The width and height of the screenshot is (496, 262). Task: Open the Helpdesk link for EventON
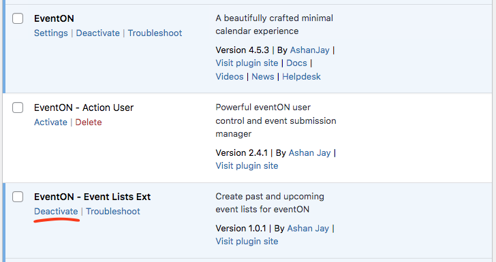click(x=301, y=76)
